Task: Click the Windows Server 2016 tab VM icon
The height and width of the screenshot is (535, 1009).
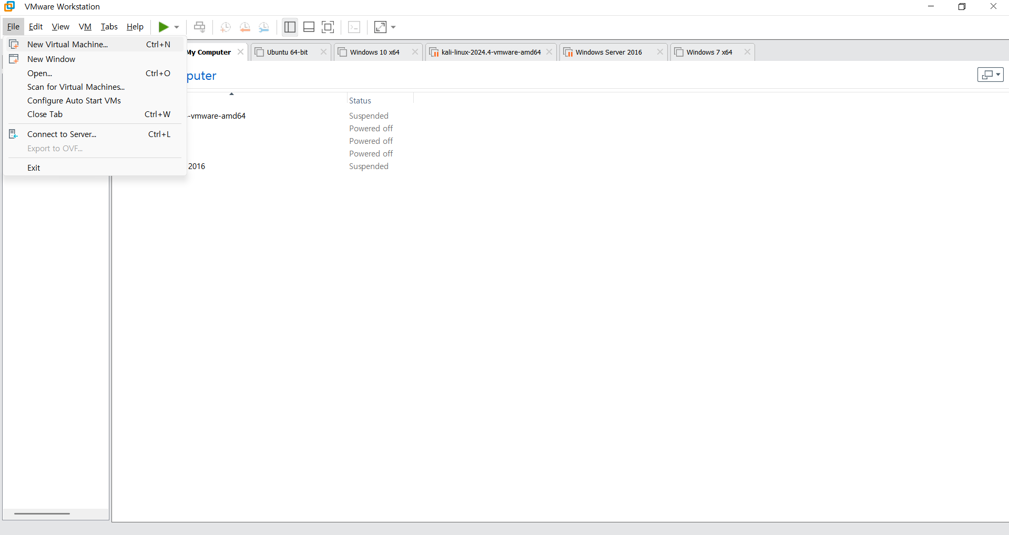Action: tap(568, 52)
